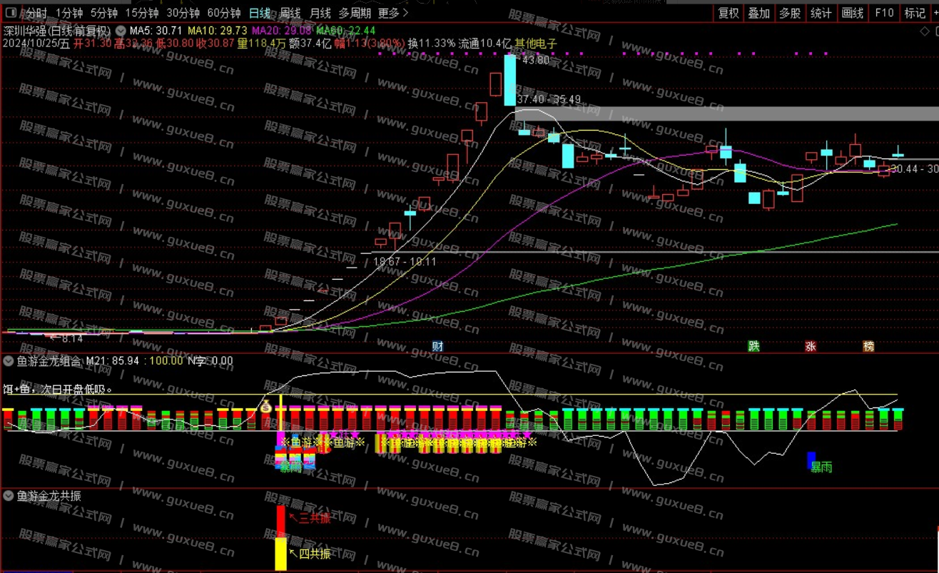Click the 统计 statistics button

click(x=821, y=13)
